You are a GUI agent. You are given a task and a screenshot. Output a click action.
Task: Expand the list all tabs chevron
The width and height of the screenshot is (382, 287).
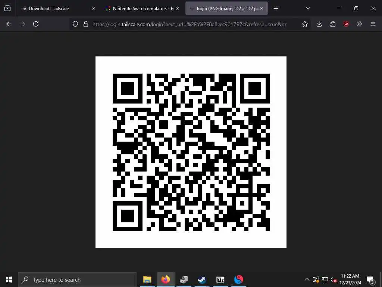[x=308, y=8]
